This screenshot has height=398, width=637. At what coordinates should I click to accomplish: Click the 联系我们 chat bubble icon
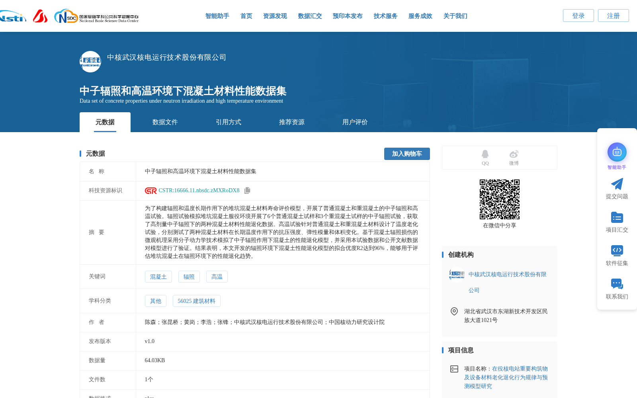click(617, 284)
